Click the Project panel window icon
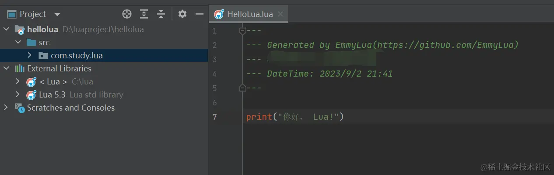This screenshot has height=175, width=554. coord(12,14)
